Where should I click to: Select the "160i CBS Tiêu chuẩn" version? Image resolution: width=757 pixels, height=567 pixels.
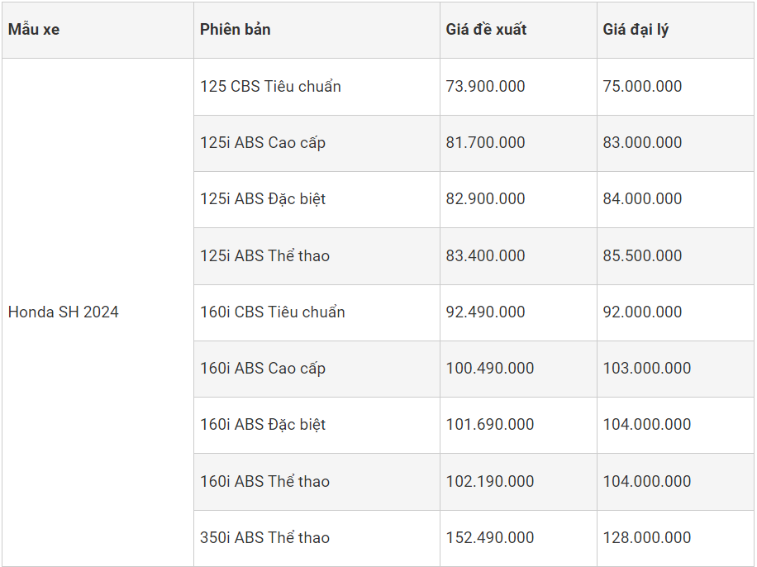point(273,312)
